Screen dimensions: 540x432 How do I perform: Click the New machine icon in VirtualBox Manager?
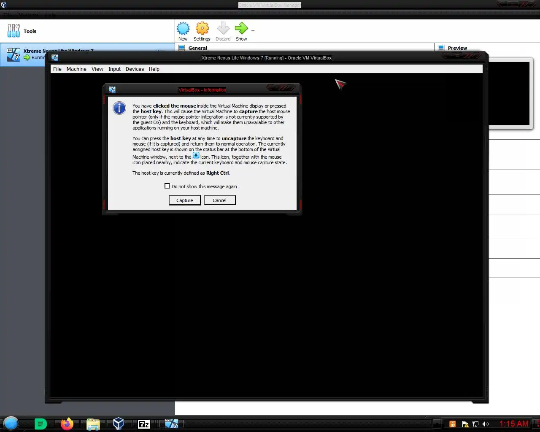[183, 29]
